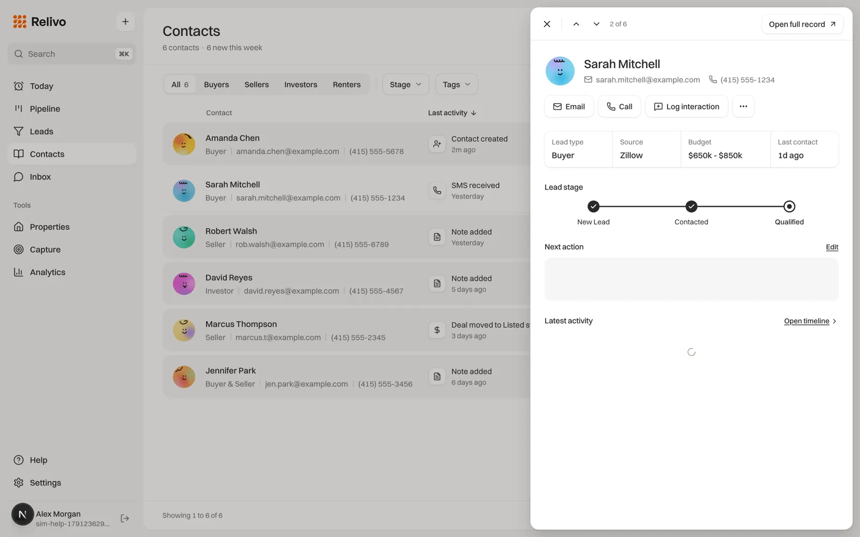The image size is (860, 537).
Task: Click the Help question mark icon
Action: point(19,460)
